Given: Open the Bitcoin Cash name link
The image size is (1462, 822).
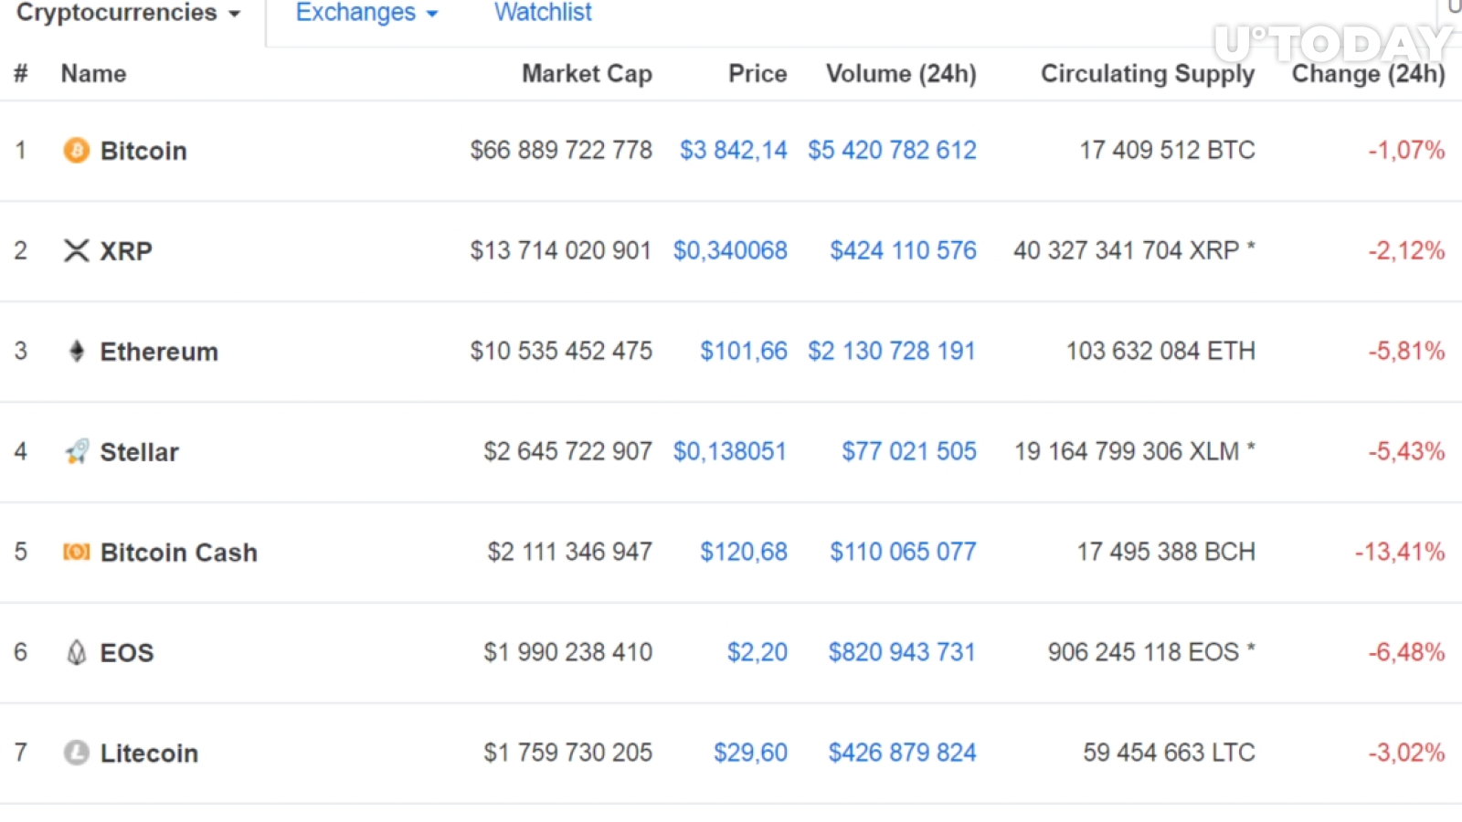Looking at the screenshot, I should pos(179,553).
